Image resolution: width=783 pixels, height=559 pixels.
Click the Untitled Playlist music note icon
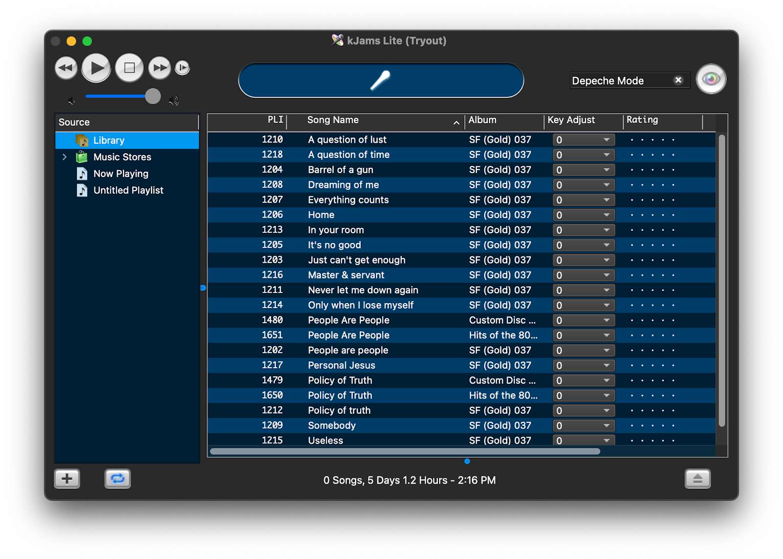click(82, 190)
